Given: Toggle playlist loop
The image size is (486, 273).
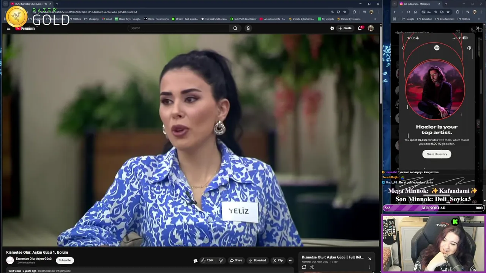Looking at the screenshot, I should (304, 267).
